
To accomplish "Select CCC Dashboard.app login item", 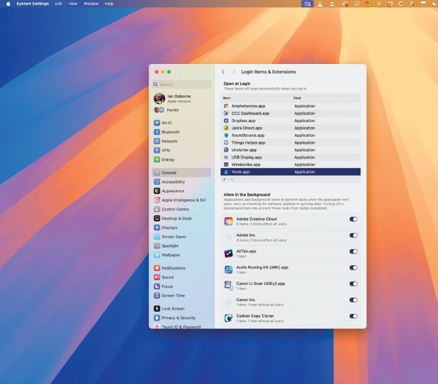I will 290,113.
